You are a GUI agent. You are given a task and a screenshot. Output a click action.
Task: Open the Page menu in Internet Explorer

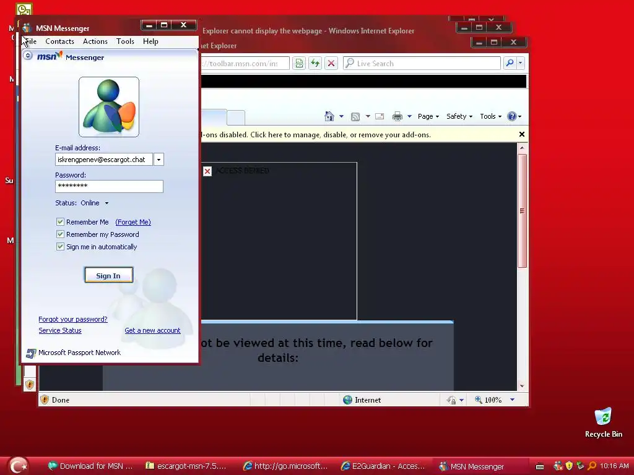(x=428, y=116)
